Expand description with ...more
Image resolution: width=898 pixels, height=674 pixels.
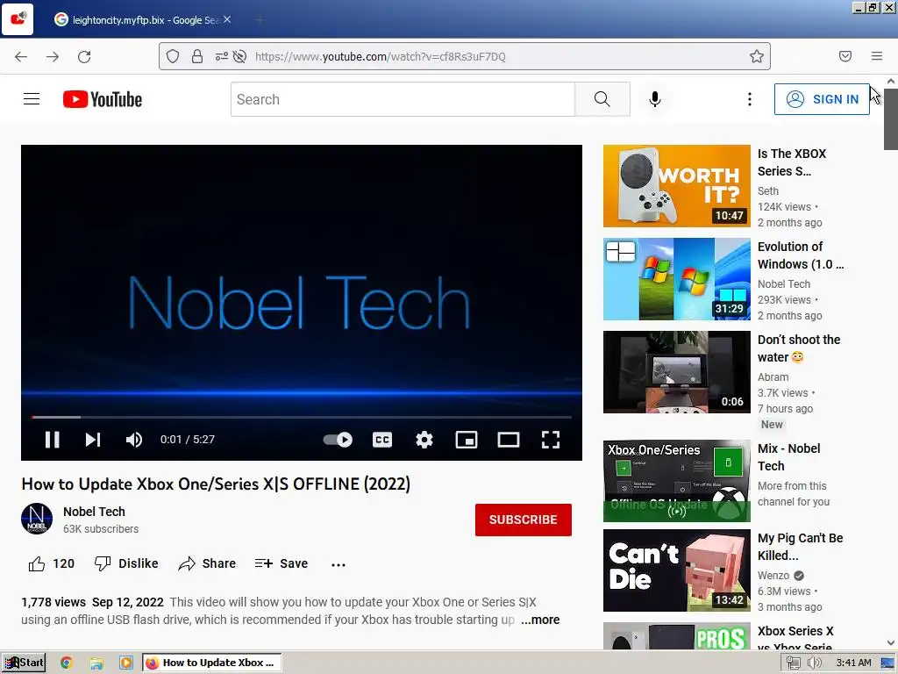(x=540, y=620)
